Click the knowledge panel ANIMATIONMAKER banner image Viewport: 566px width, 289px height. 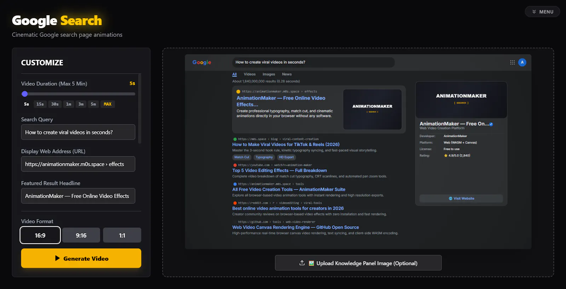[461, 100]
